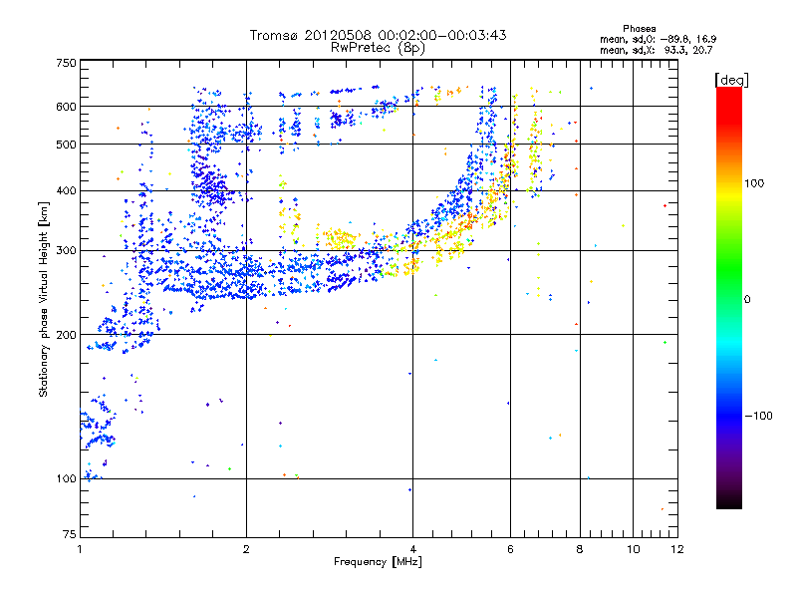Click the plot title 'Tromsø 20120508 00:02:00-00:03:43'
This screenshot has width=797, height=598.
click(x=378, y=35)
